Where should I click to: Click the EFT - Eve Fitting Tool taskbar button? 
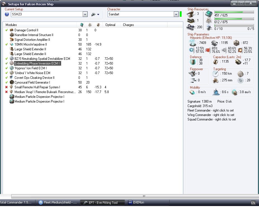click(103, 203)
